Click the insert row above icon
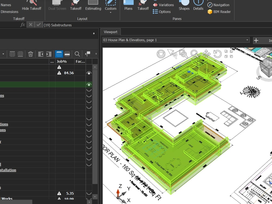This screenshot has height=204, width=272. (12, 54)
